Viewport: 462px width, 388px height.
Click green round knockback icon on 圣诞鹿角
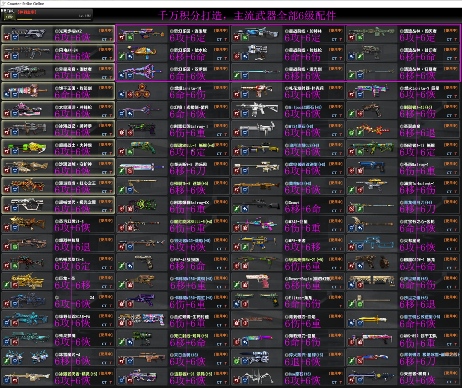tap(352, 133)
